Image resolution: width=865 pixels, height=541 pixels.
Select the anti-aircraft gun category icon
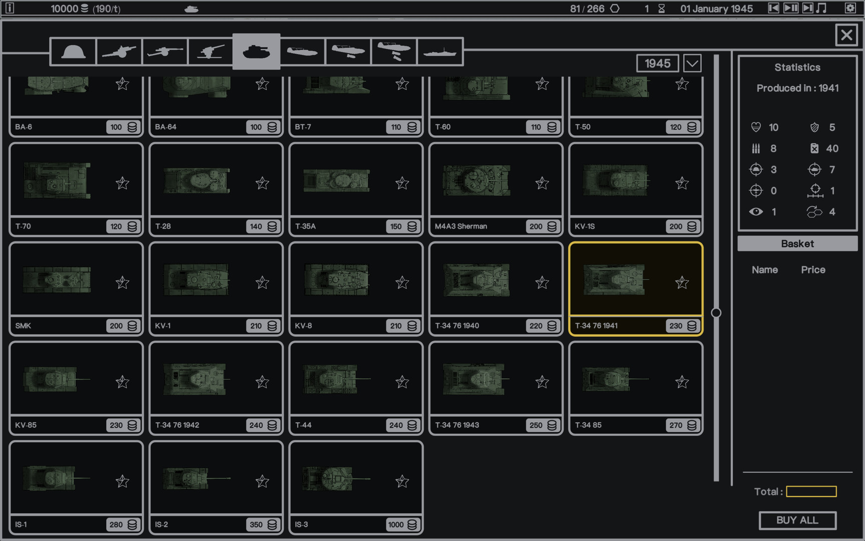click(x=211, y=52)
